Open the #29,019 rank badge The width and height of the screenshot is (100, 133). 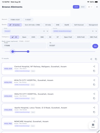(8, 82)
